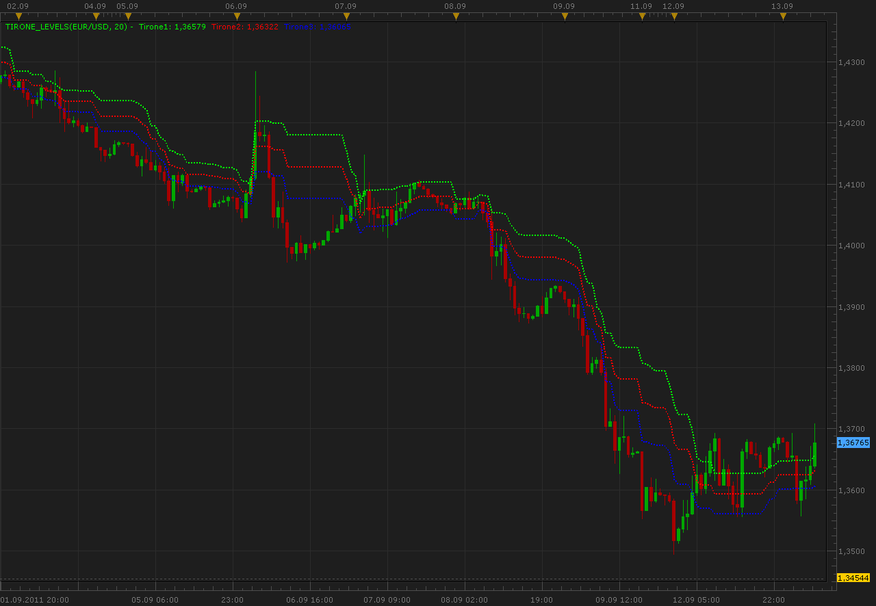Screen dimensions: 876x606
Task: Select the 08.09 date marker triangle
Action: [456, 16]
